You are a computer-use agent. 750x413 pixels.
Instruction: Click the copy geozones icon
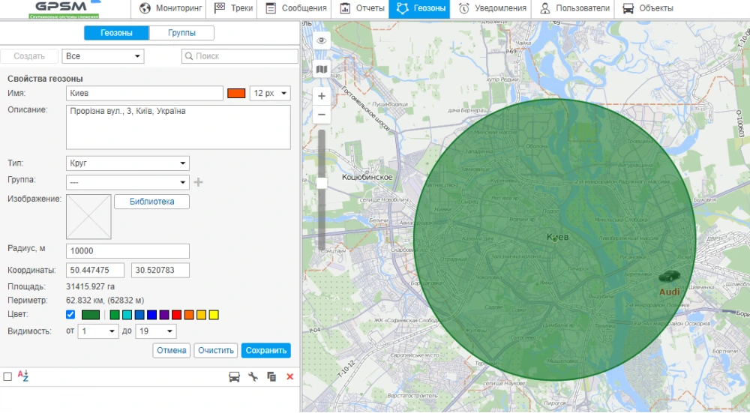(271, 377)
